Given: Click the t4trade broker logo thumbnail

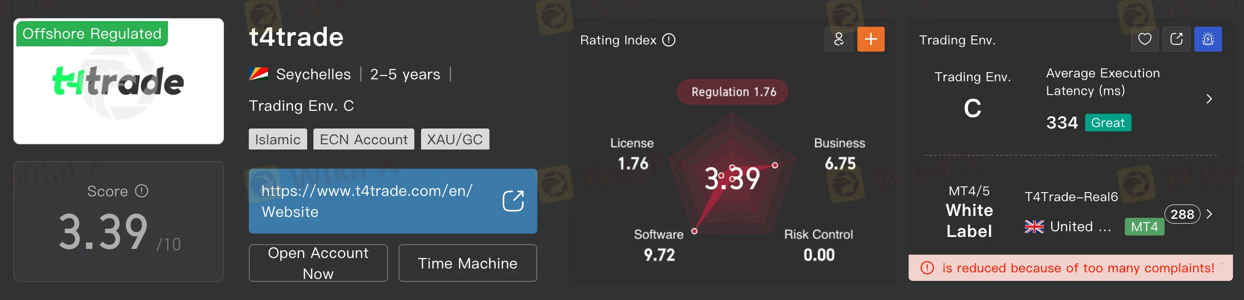Looking at the screenshot, I should (118, 82).
